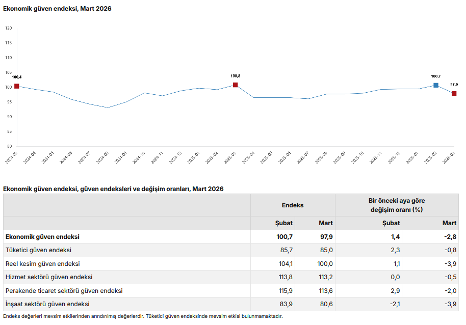Select 'Hizmet sektörü güven endeksi' row label
466x325 pixels.
tap(49, 277)
